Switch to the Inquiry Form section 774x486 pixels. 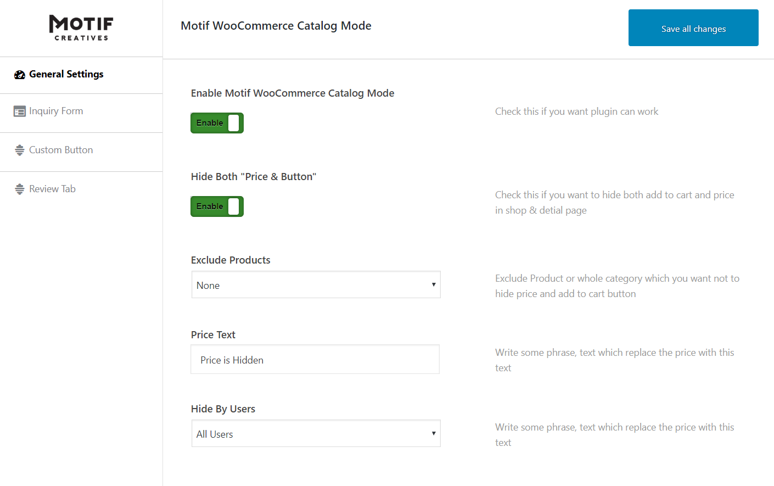pyautogui.click(x=56, y=111)
